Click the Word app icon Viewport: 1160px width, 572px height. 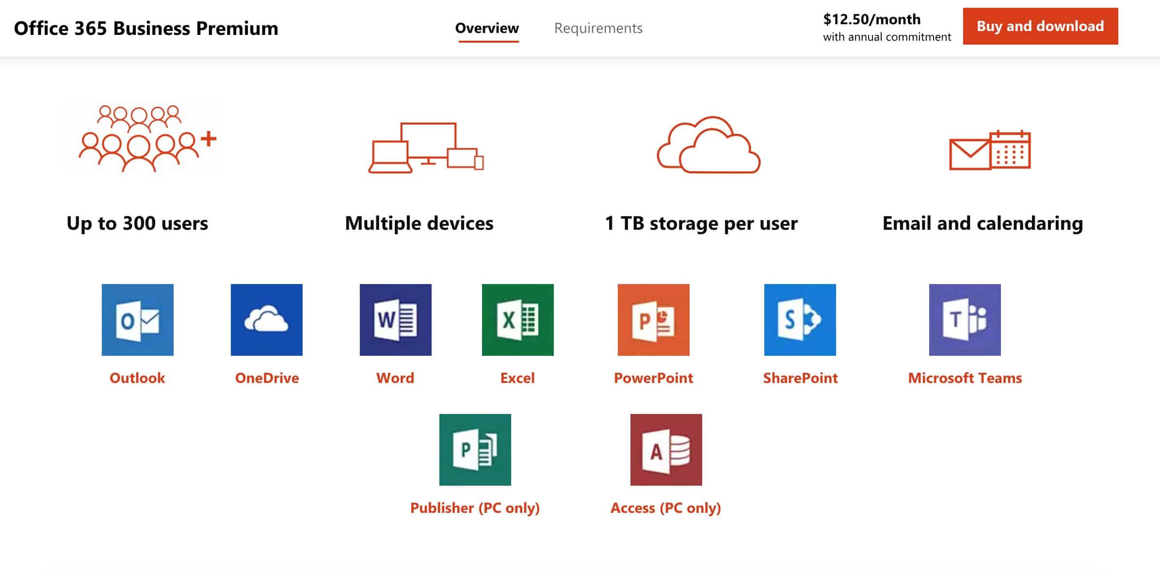(x=396, y=320)
